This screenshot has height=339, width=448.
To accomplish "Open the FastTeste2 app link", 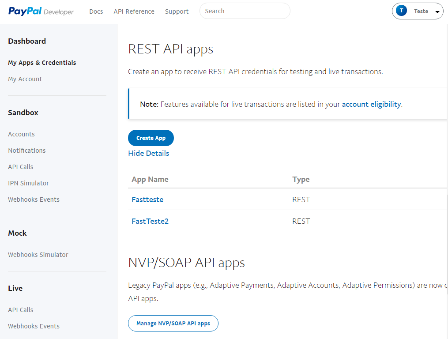I will coord(150,221).
